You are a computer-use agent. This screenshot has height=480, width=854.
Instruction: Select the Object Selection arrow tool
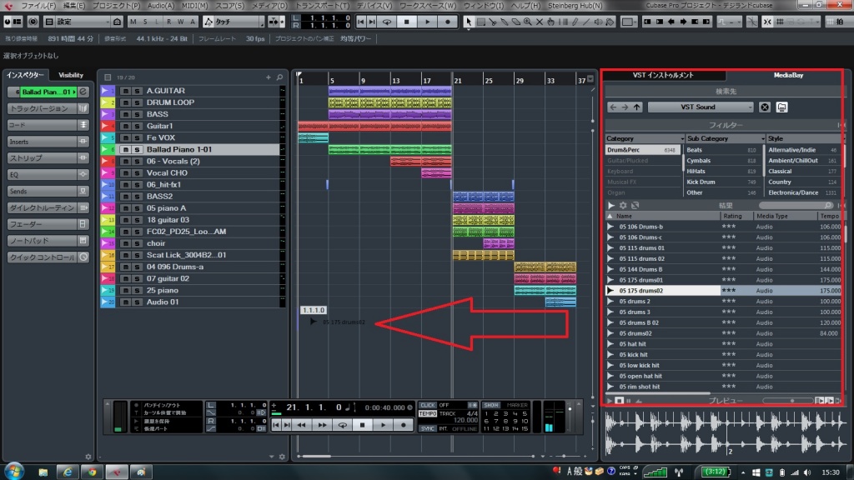click(x=470, y=21)
